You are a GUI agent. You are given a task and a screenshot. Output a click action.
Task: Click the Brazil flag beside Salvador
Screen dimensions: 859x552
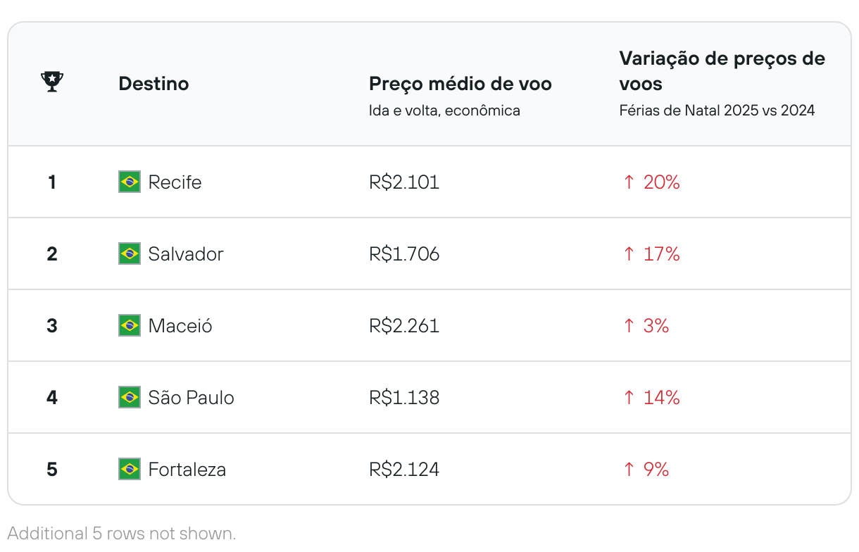(x=130, y=254)
